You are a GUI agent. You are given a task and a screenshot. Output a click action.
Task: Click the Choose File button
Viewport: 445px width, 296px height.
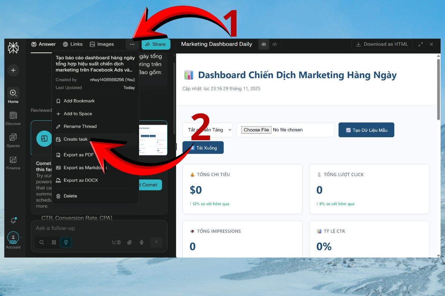[x=256, y=130]
